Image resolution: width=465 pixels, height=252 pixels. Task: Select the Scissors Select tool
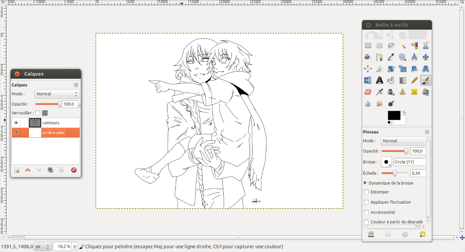(426, 46)
